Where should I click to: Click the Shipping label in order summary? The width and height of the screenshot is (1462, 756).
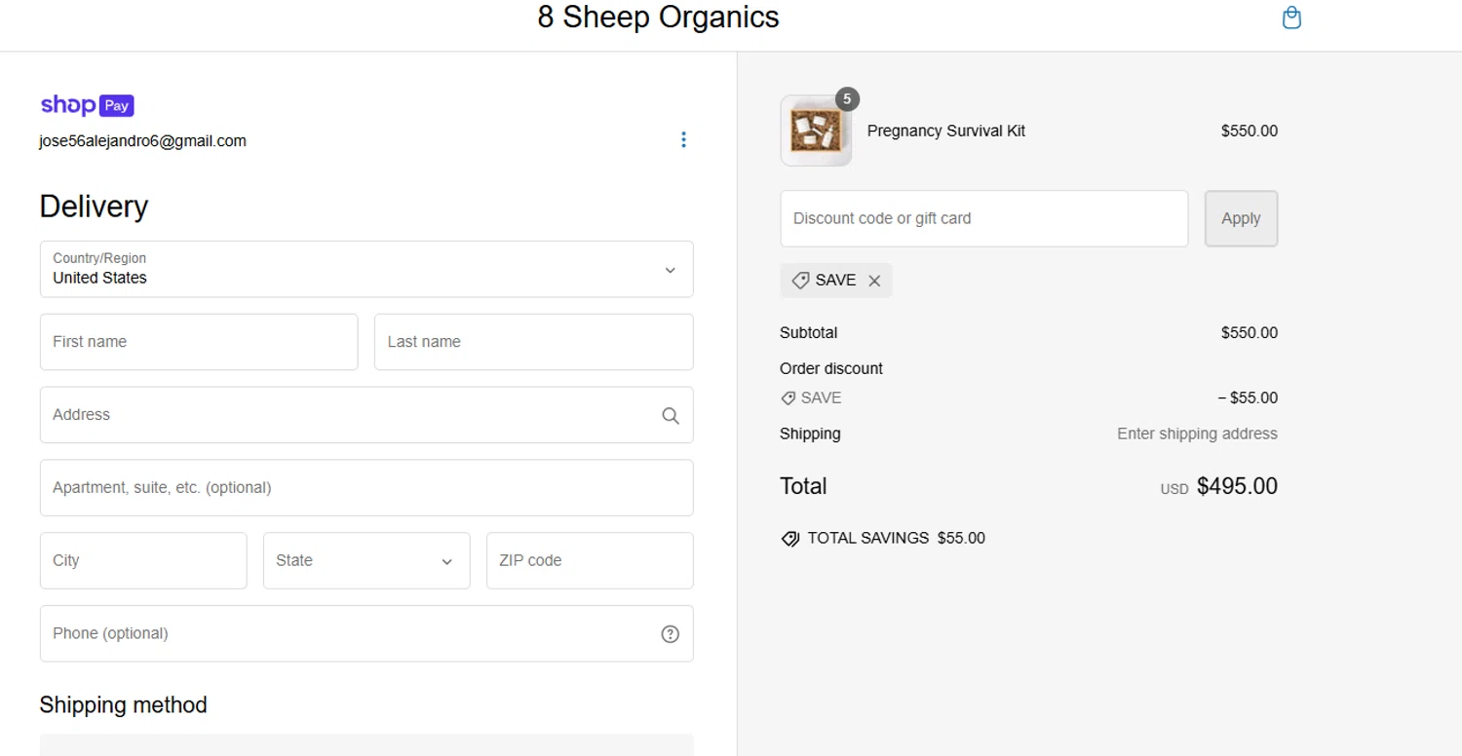[810, 435]
